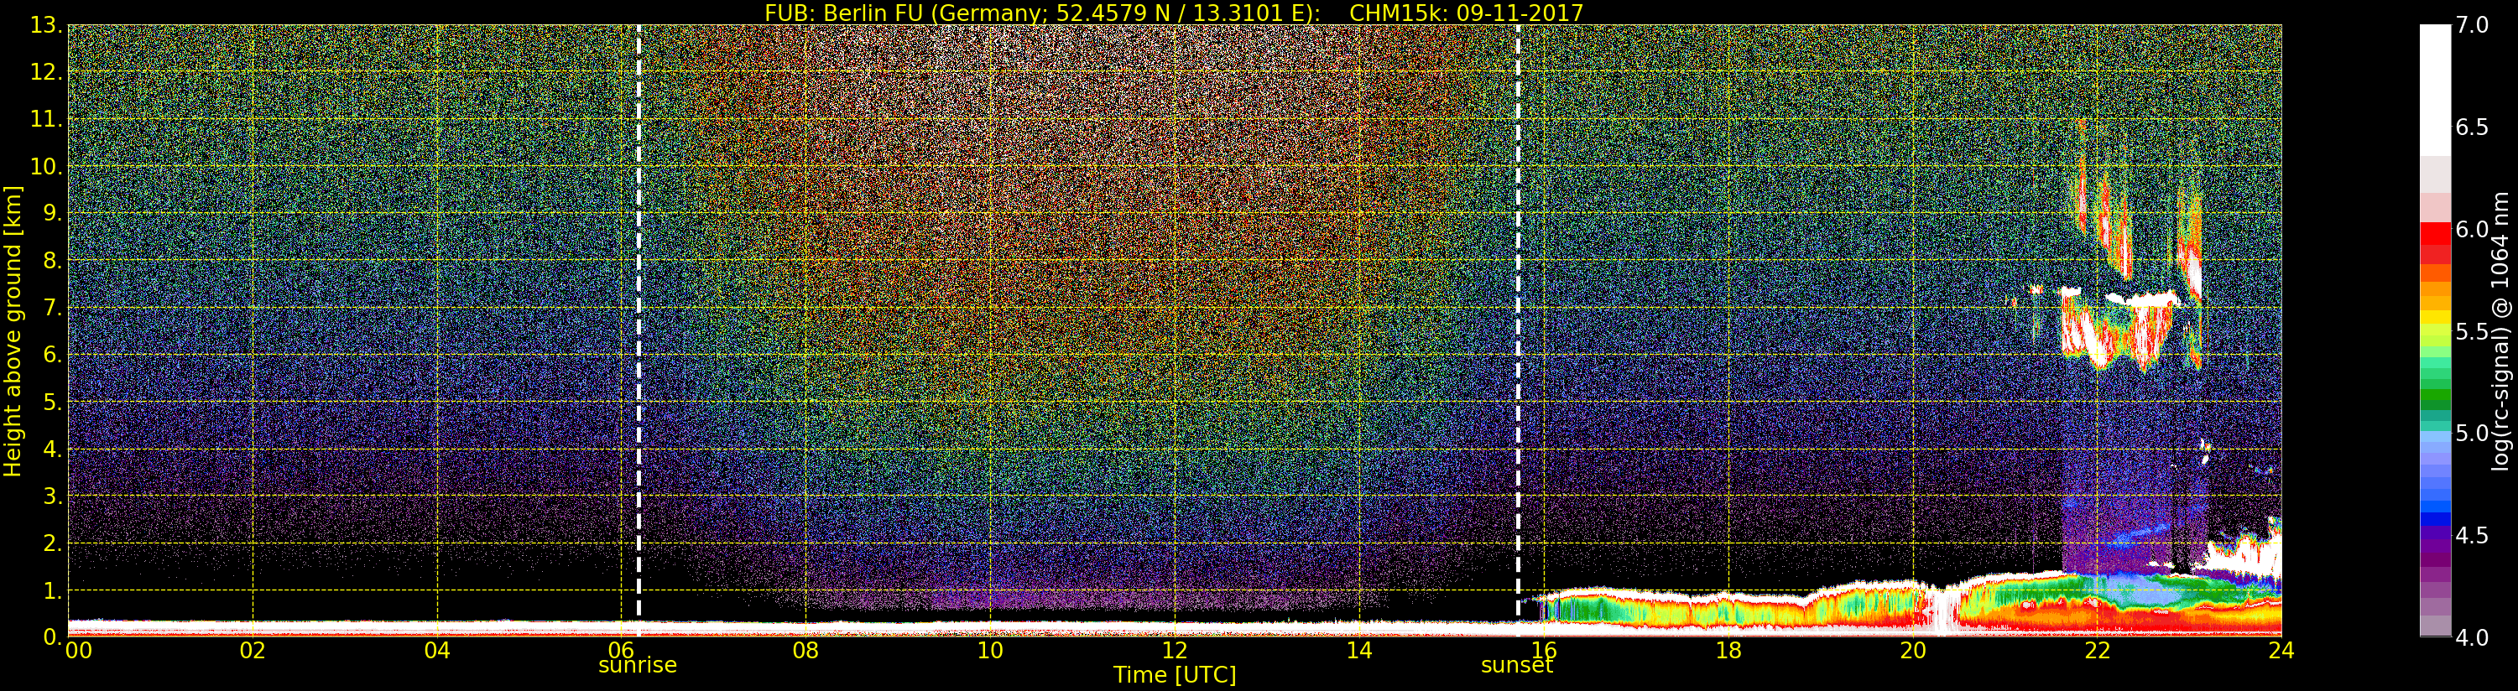Click the colorbar value '4.0'
The height and width of the screenshot is (691, 2518).
point(2473,637)
